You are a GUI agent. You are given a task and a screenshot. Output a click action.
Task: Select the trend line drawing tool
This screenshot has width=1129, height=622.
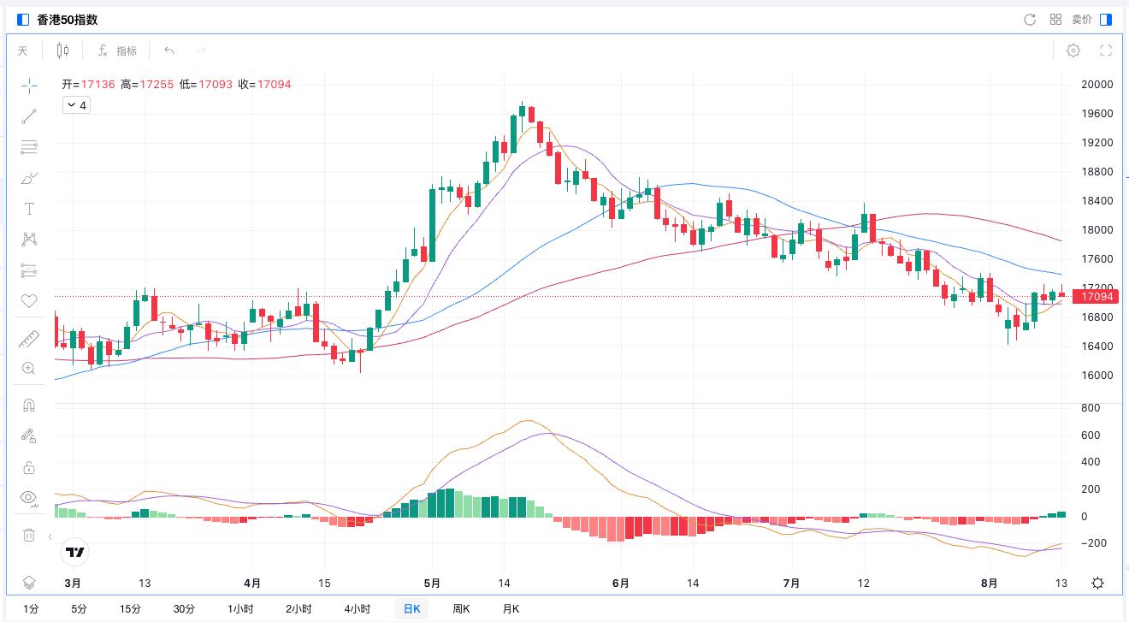[29, 116]
